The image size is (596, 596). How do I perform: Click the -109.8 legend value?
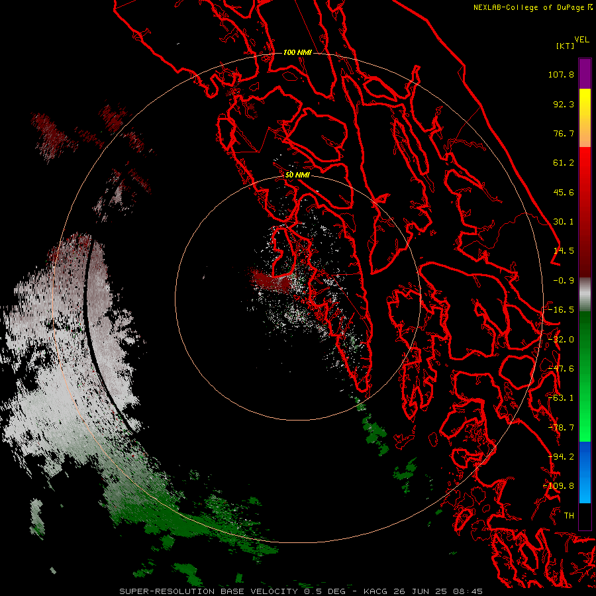click(559, 486)
